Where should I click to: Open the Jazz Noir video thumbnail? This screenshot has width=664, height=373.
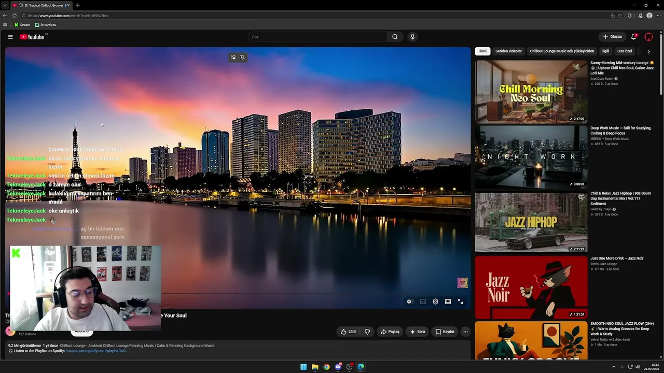click(x=531, y=288)
